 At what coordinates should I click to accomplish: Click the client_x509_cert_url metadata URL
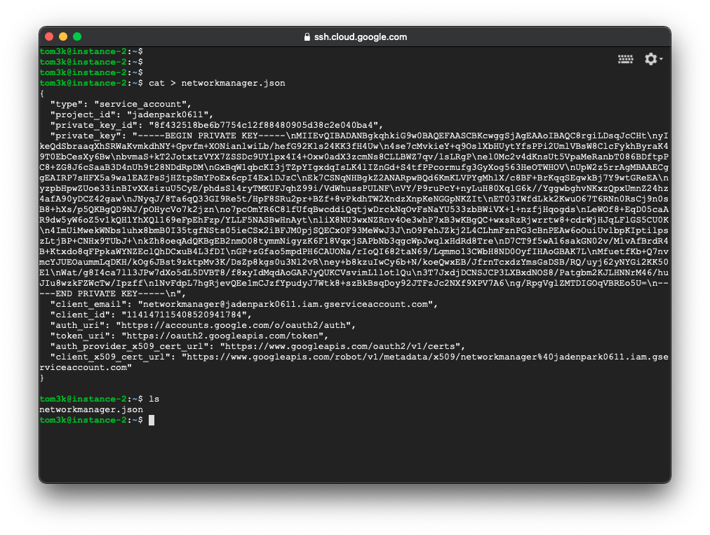[354, 362]
